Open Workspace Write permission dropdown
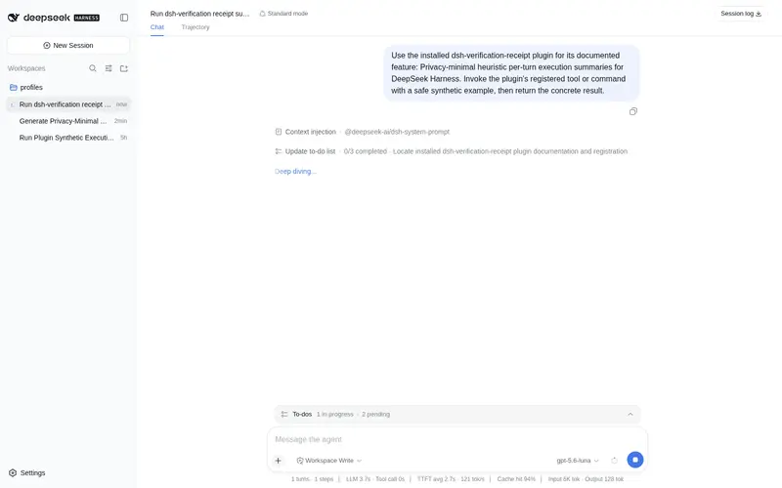 329,461
